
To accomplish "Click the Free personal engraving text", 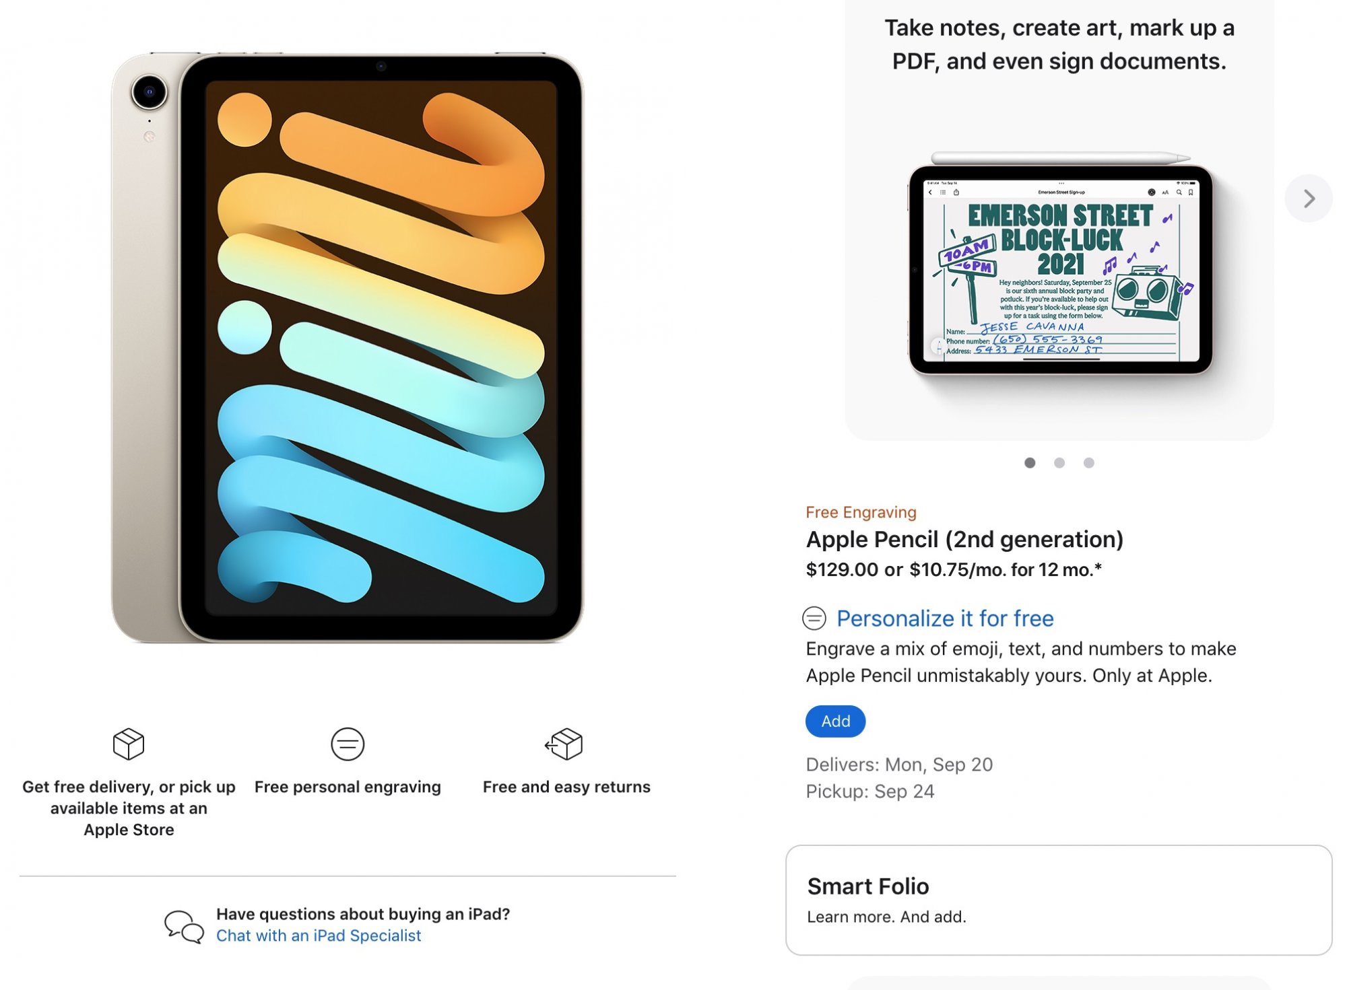I will pyautogui.click(x=348, y=787).
